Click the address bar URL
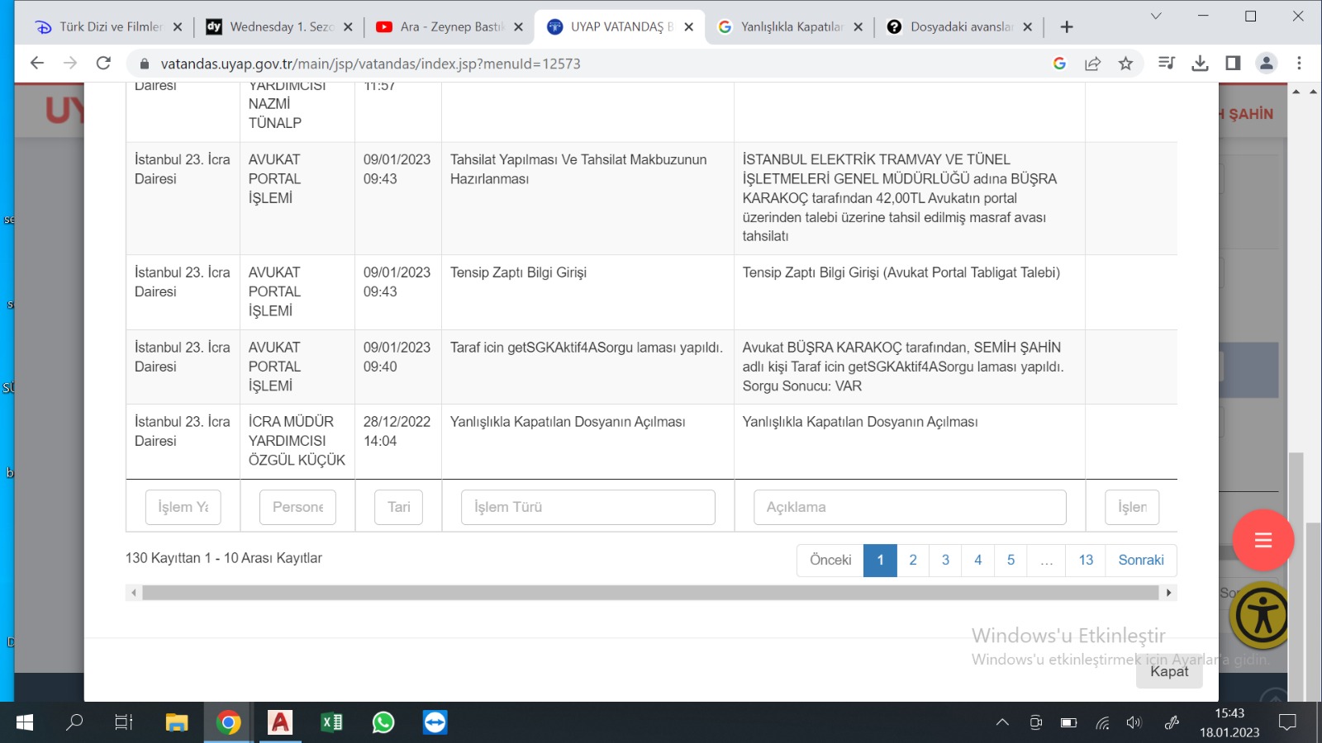The height and width of the screenshot is (743, 1322). pos(370,64)
